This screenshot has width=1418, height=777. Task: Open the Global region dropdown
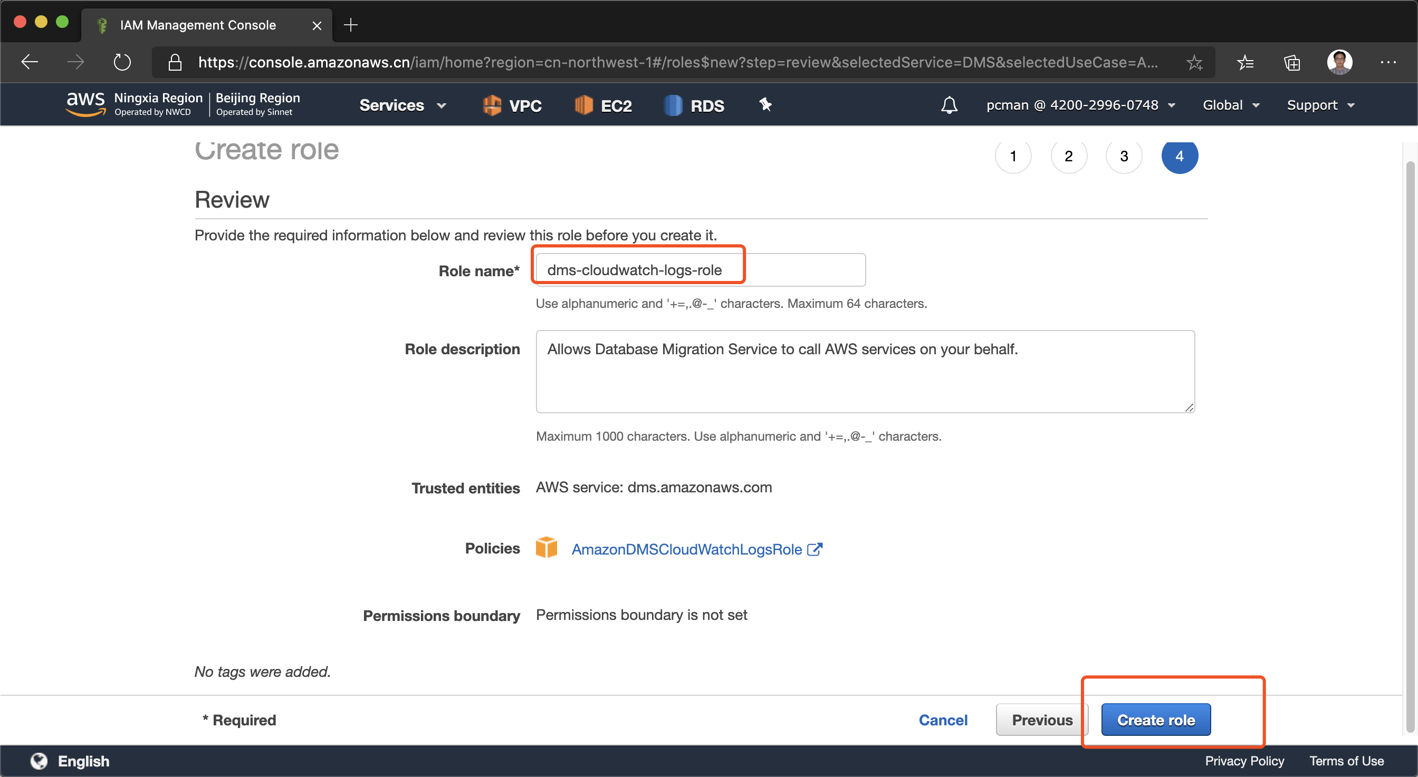pos(1230,105)
